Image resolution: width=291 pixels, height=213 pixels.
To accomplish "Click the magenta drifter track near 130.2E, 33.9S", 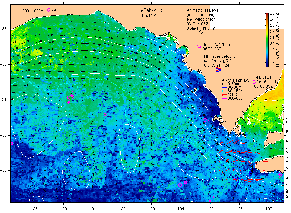I will point(70,97).
